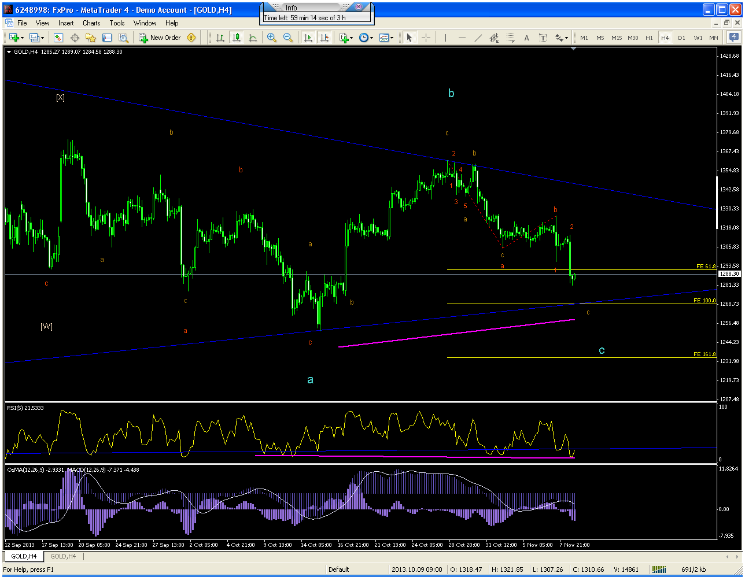The image size is (745, 577).
Task: Select the Trendline drawing tool
Action: 478,38
